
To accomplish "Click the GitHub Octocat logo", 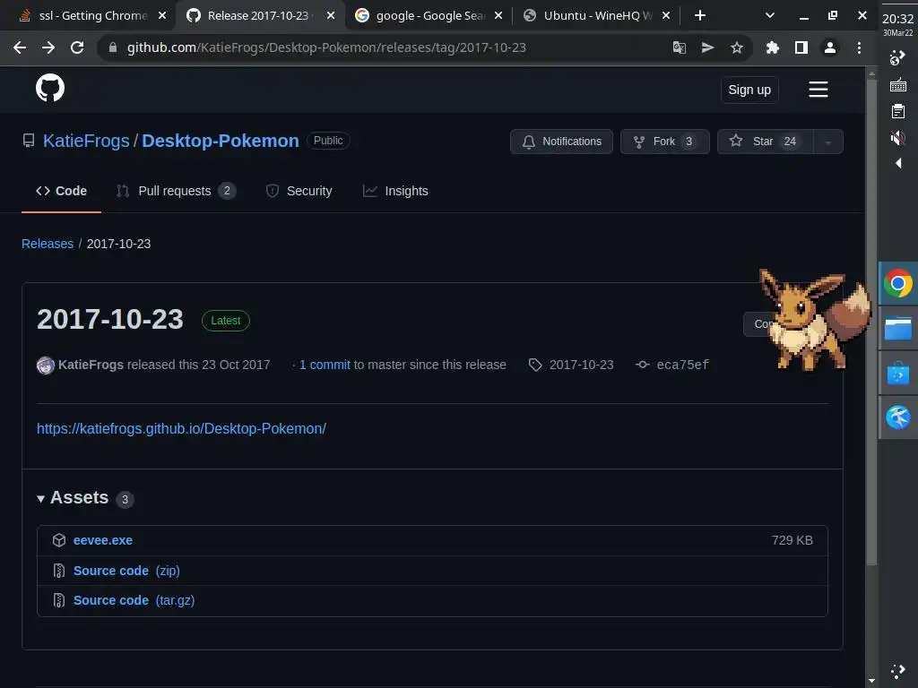I will click(x=50, y=88).
